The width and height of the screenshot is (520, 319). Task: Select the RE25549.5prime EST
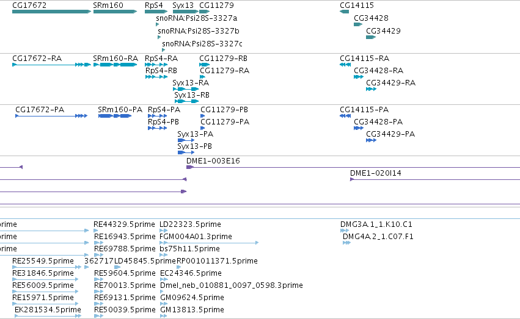click(x=47, y=267)
